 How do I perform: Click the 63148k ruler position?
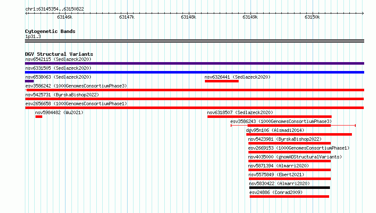tap(188, 17)
